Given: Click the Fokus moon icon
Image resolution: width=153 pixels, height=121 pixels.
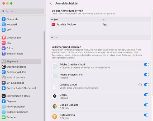Looking at the screenshot, I should point(4,48).
